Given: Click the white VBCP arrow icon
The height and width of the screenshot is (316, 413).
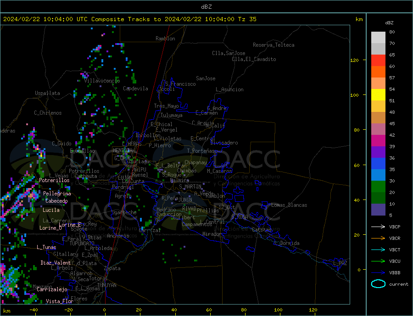Looking at the screenshot, I should coord(378,227).
